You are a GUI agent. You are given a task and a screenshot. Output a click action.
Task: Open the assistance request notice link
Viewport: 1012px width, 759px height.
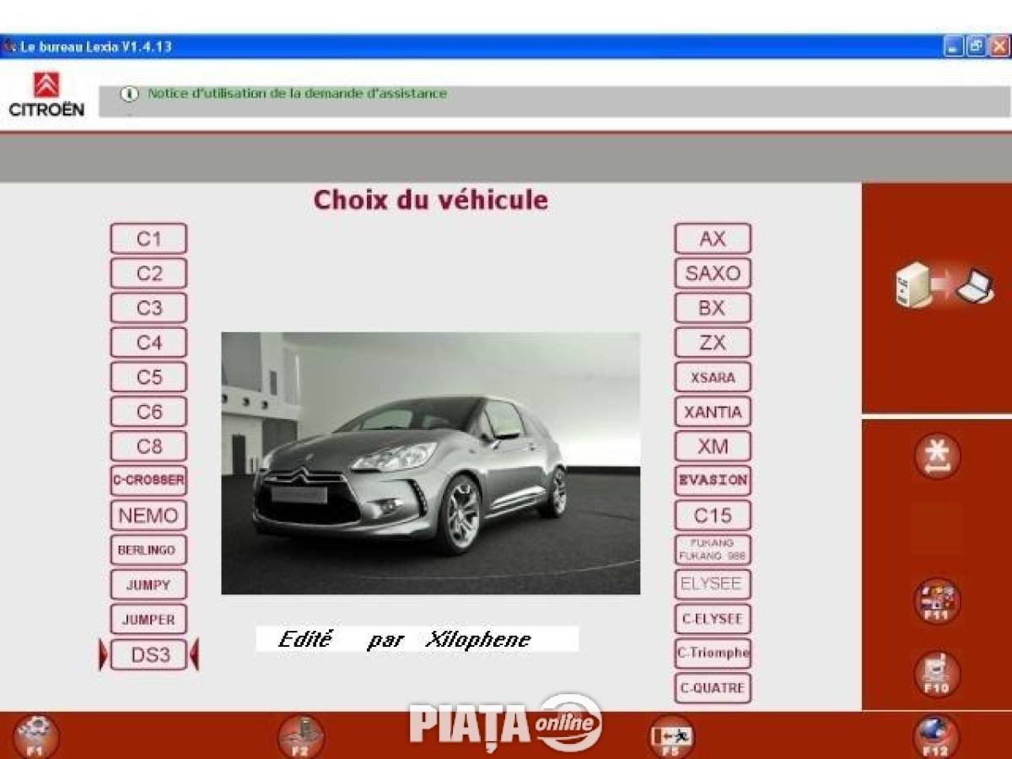pyautogui.click(x=297, y=94)
